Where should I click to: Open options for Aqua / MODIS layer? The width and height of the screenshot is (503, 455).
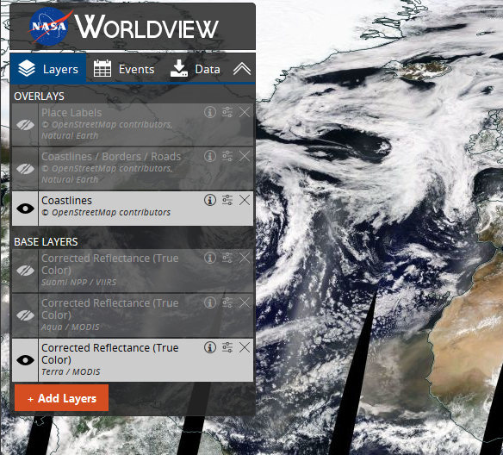click(x=227, y=302)
